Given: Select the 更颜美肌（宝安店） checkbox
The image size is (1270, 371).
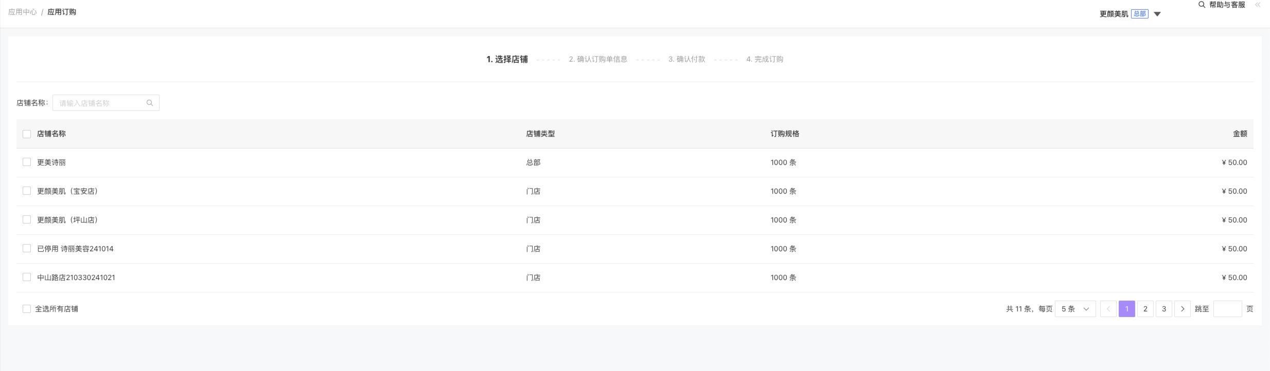Looking at the screenshot, I should pyautogui.click(x=27, y=191).
